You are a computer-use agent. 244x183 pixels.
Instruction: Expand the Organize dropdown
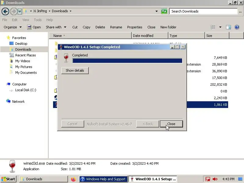tap(13, 27)
